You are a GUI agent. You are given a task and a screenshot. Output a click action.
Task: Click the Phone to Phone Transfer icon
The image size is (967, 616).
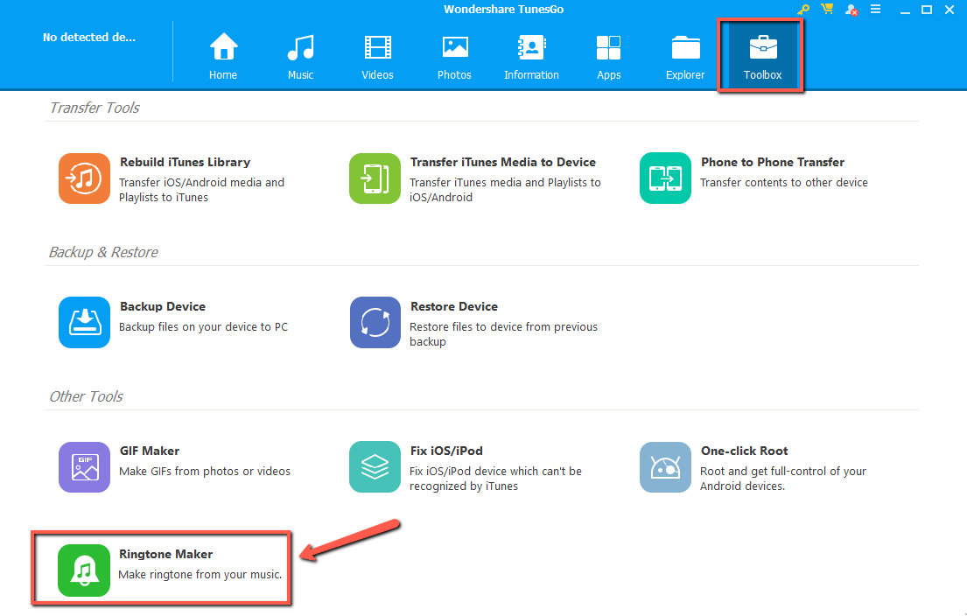[x=665, y=178]
